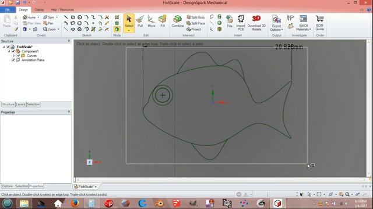Switch to the Display ribbon tab
Screen dimensions: 373x209
[x=39, y=10]
